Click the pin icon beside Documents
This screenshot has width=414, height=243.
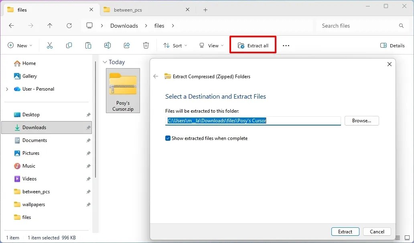(88, 140)
